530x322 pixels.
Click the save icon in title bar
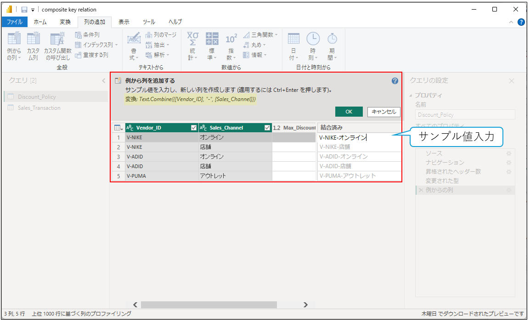pos(24,10)
